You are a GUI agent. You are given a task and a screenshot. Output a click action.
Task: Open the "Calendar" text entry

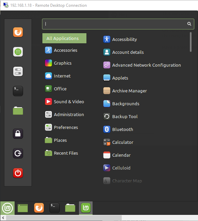pos(121,155)
